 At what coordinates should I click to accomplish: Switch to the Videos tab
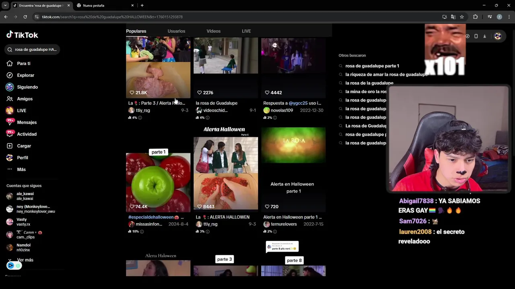point(213,31)
